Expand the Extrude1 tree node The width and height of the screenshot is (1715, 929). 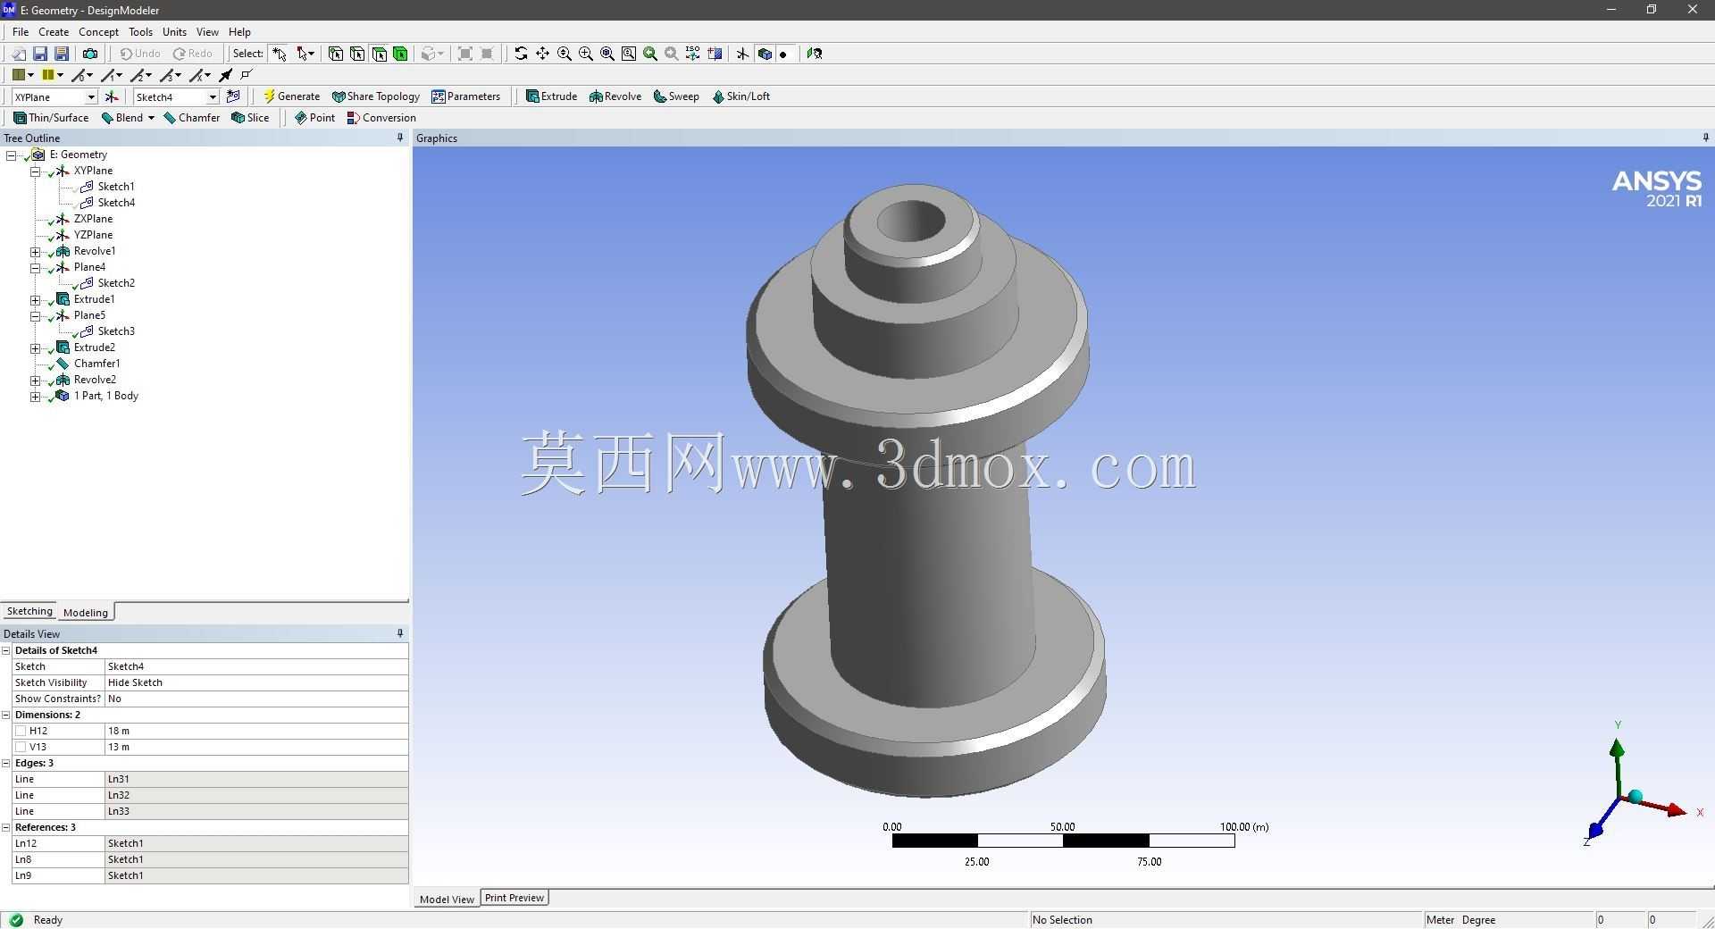pos(36,300)
